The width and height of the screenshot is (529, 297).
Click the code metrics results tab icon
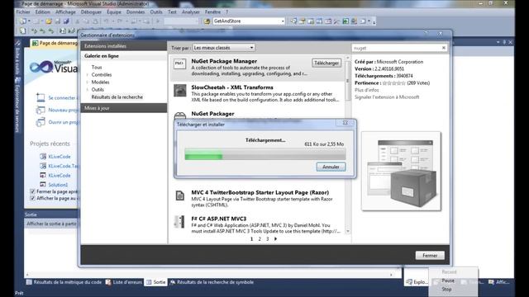(x=29, y=282)
